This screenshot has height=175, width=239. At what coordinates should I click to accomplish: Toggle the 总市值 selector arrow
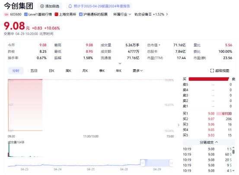coord(159,45)
